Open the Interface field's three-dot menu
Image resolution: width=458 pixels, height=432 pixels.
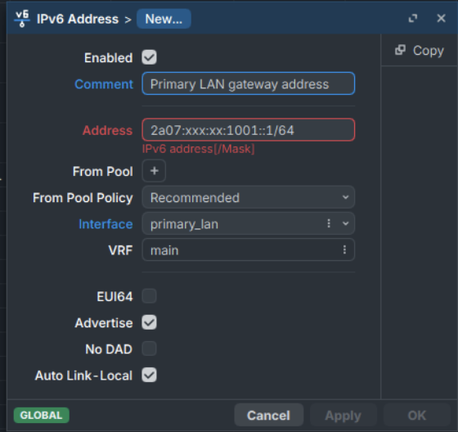(x=329, y=223)
